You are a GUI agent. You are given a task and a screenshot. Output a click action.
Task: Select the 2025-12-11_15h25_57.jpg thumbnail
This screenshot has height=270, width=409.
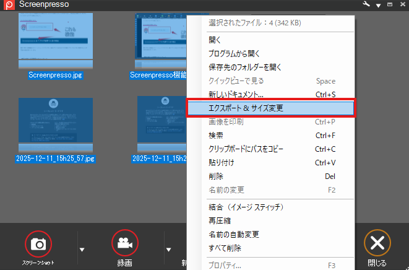(56, 125)
